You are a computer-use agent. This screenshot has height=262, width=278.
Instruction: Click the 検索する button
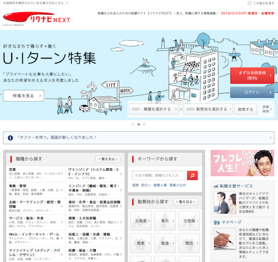coord(246,109)
